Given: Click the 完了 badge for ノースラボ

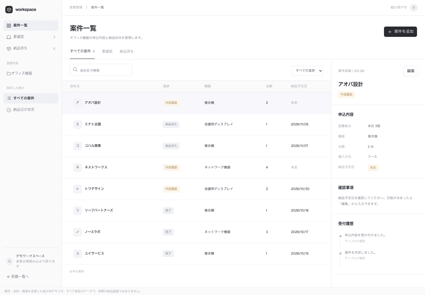Looking at the screenshot, I should pyautogui.click(x=168, y=232).
